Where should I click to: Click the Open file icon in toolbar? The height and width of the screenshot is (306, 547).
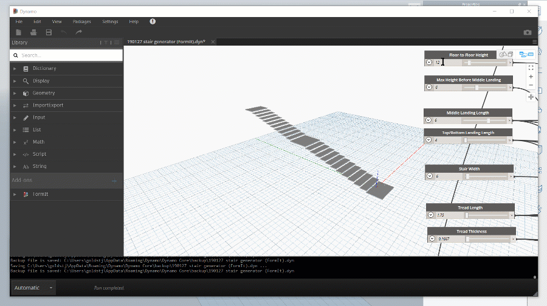(33, 32)
